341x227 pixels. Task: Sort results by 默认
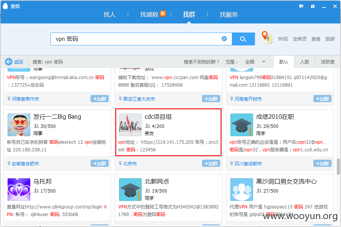point(283,62)
